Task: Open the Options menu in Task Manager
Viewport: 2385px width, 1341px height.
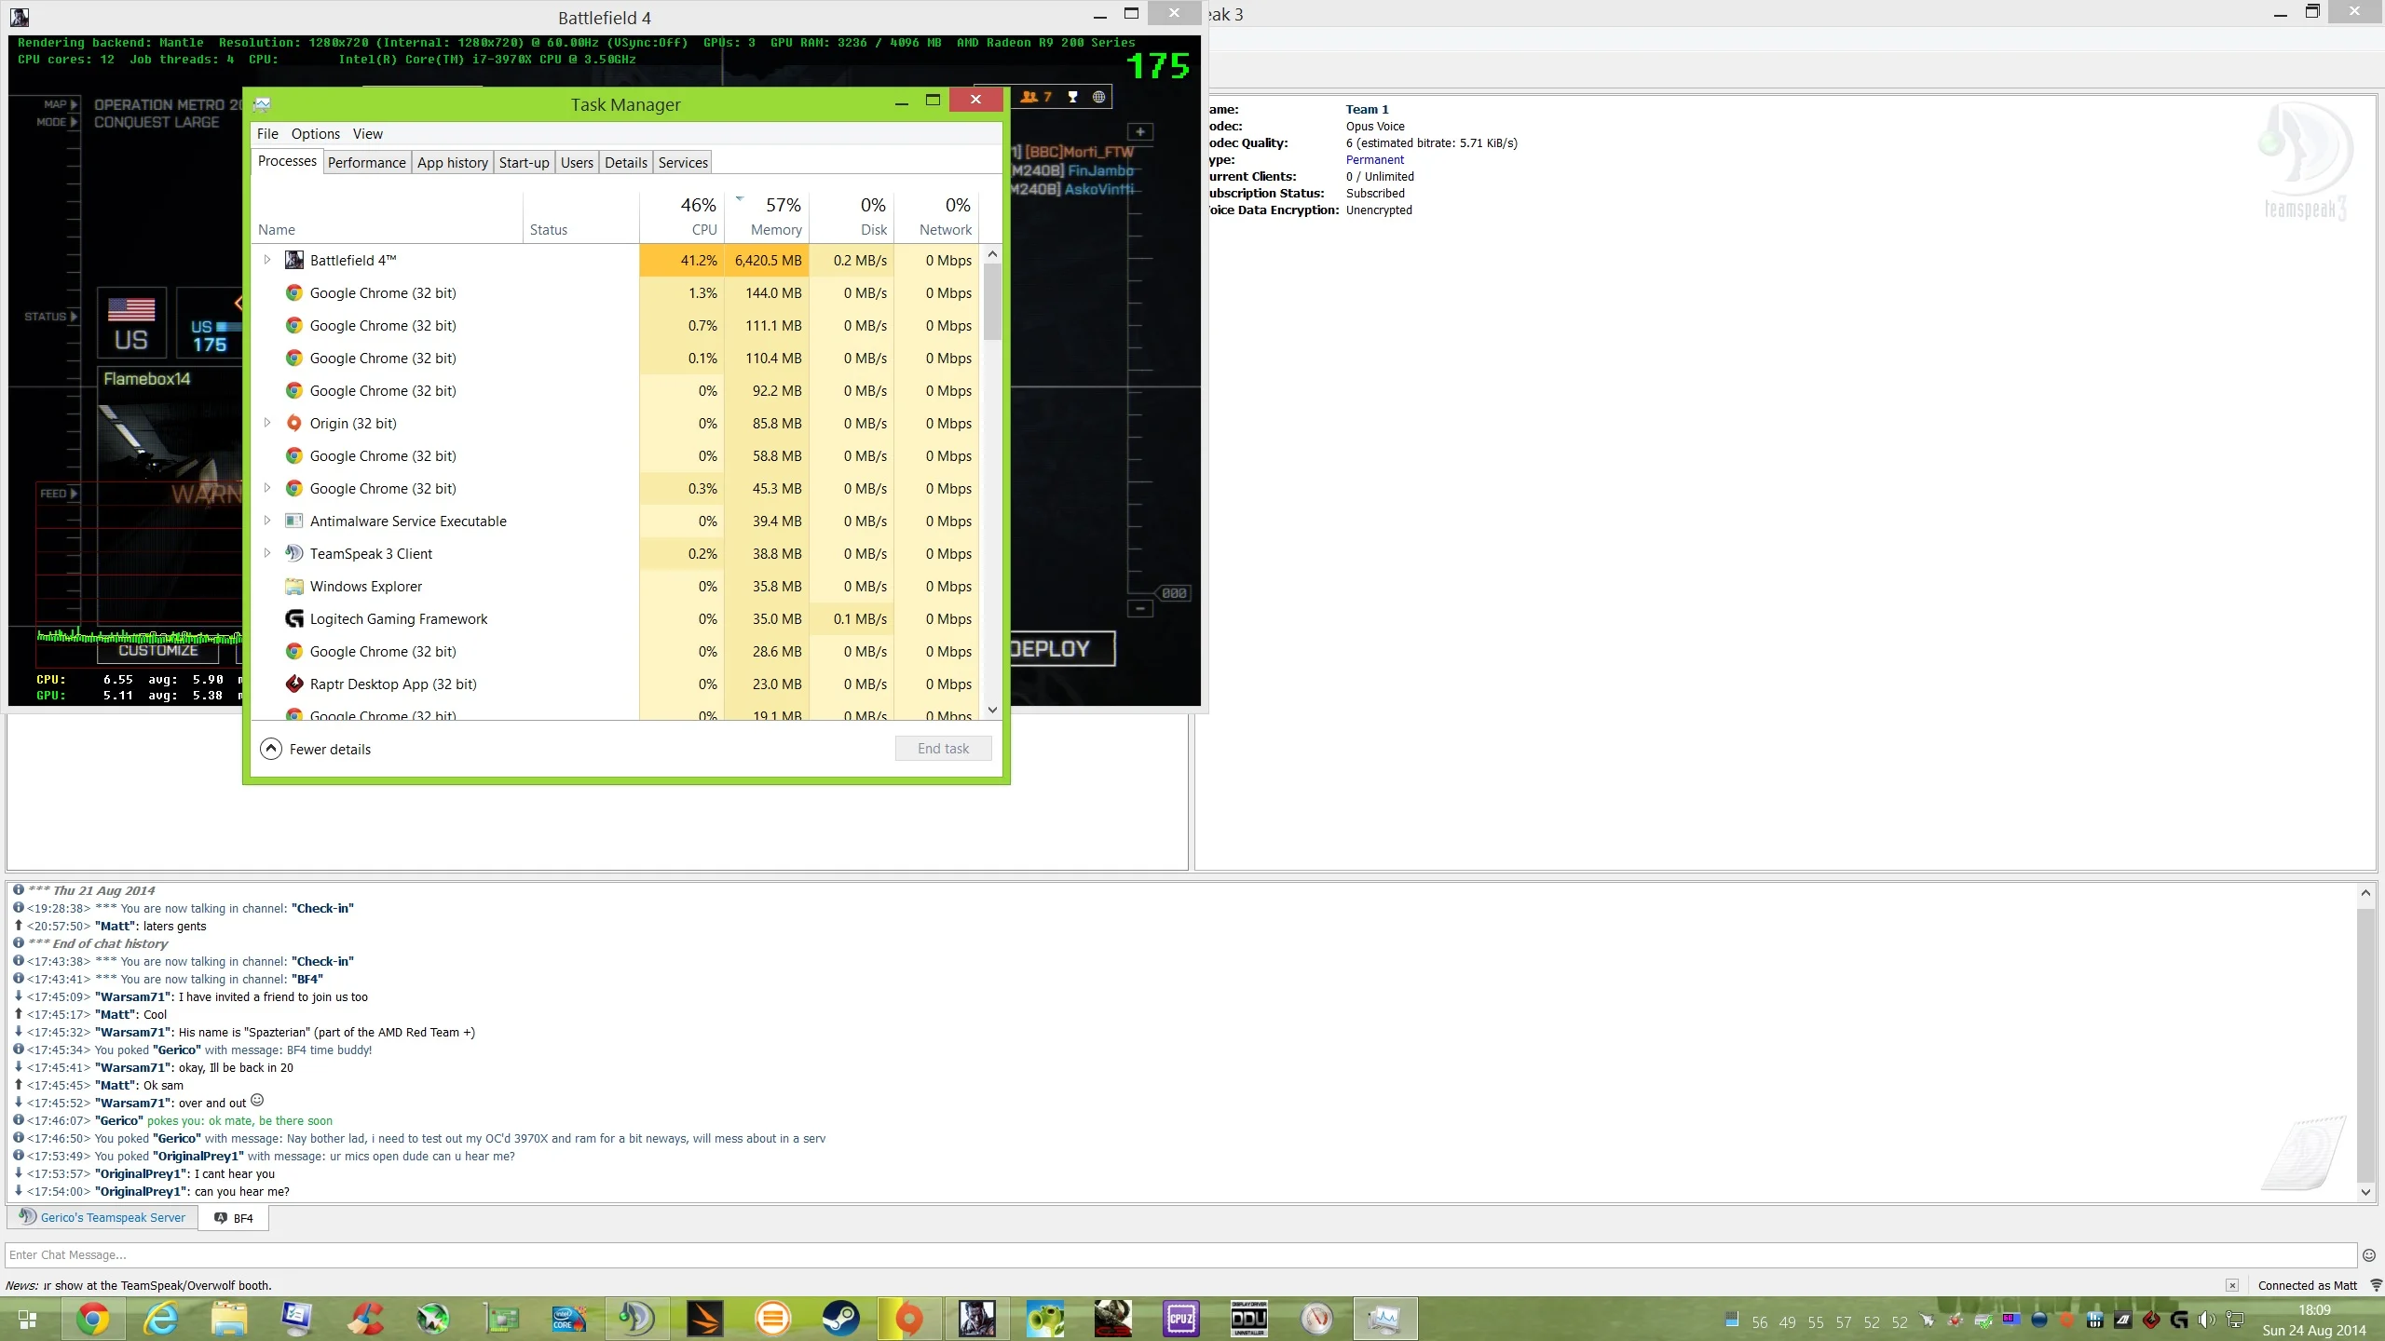Action: coord(315,133)
